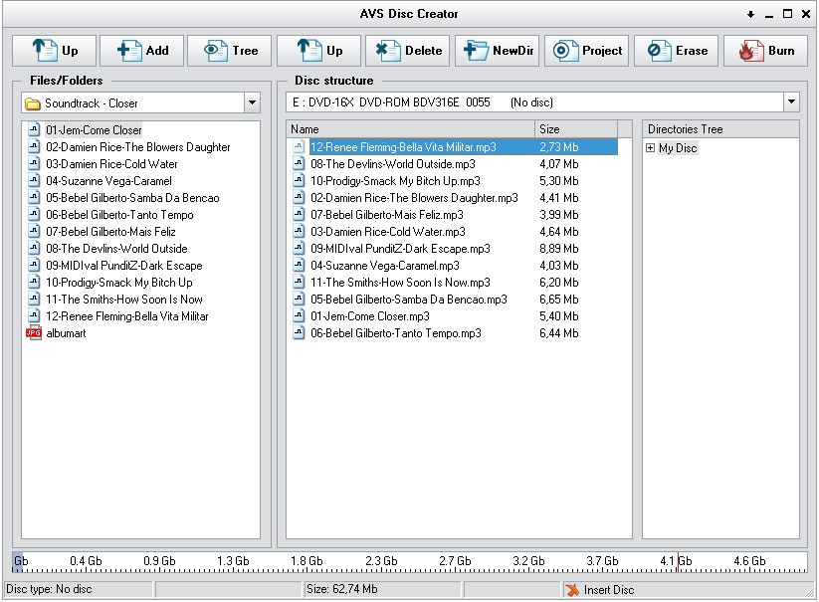
Task: Select 02-Damien Rice-The Blowers Daughter in Files/Folders
Action: pos(138,147)
